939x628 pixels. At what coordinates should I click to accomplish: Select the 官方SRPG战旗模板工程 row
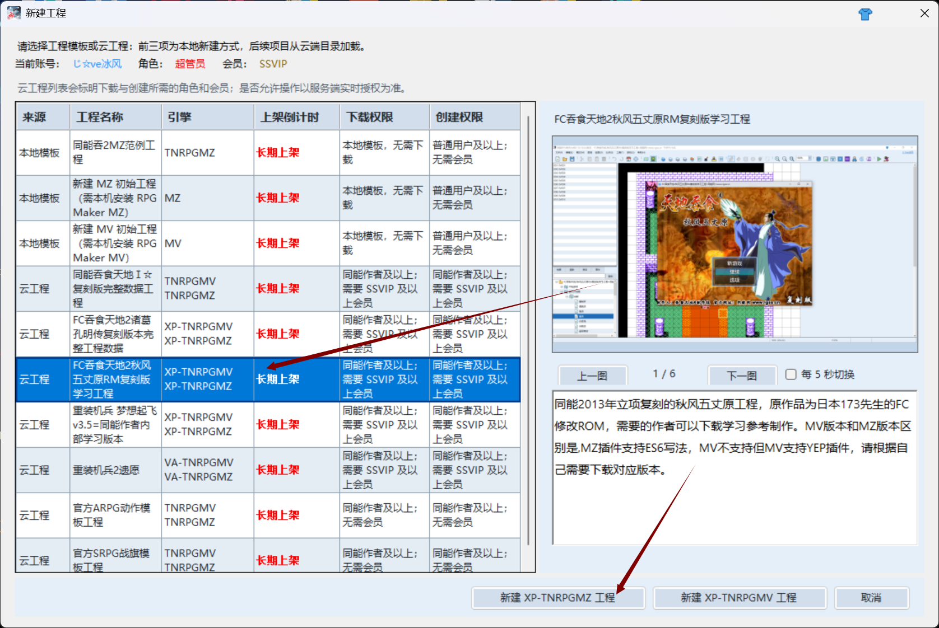pos(268,555)
